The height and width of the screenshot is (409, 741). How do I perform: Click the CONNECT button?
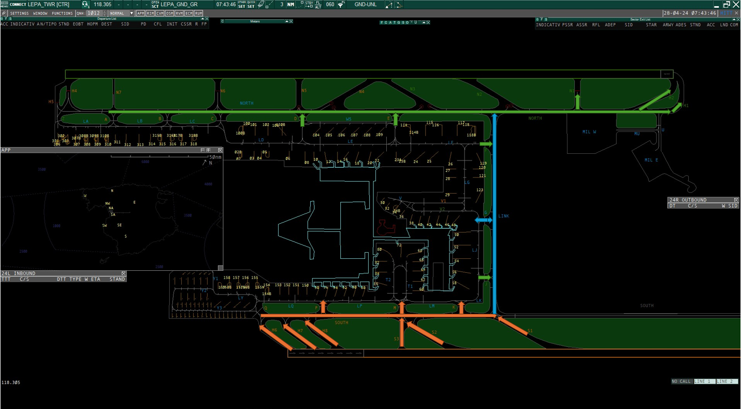point(19,4)
